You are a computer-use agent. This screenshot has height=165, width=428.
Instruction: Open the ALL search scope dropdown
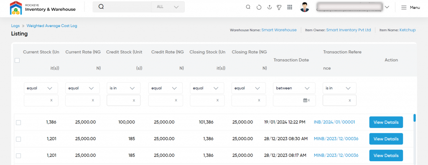168,7
